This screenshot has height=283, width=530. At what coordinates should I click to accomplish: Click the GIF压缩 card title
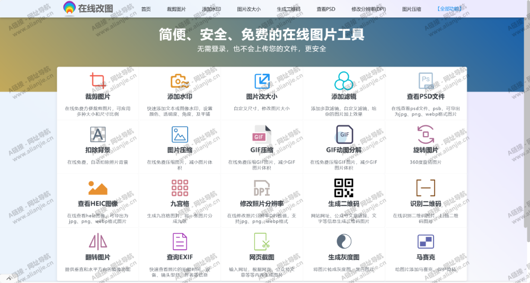click(262, 150)
